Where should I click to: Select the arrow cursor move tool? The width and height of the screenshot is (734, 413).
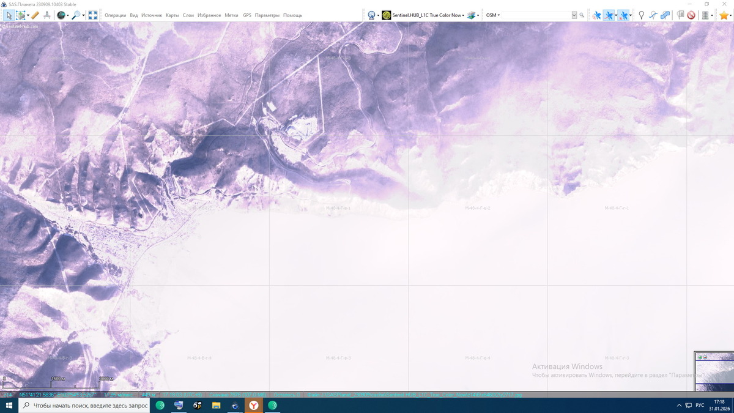click(9, 15)
